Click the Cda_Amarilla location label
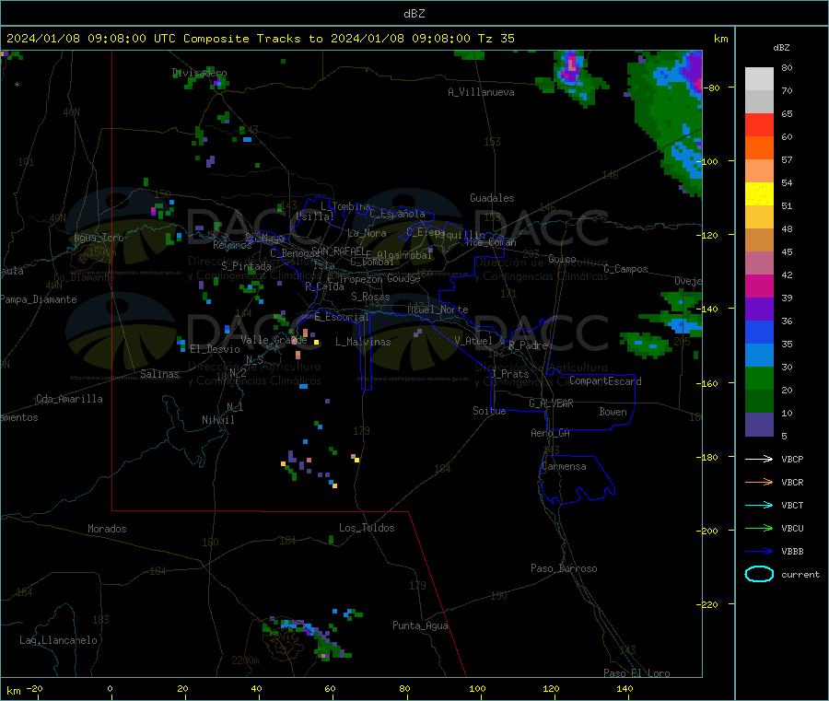 [69, 399]
